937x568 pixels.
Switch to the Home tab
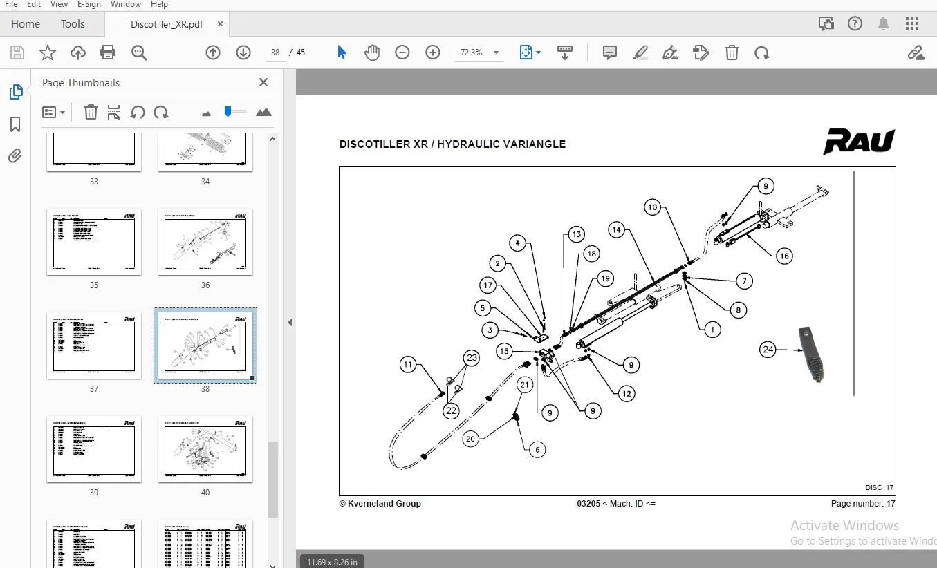point(26,23)
